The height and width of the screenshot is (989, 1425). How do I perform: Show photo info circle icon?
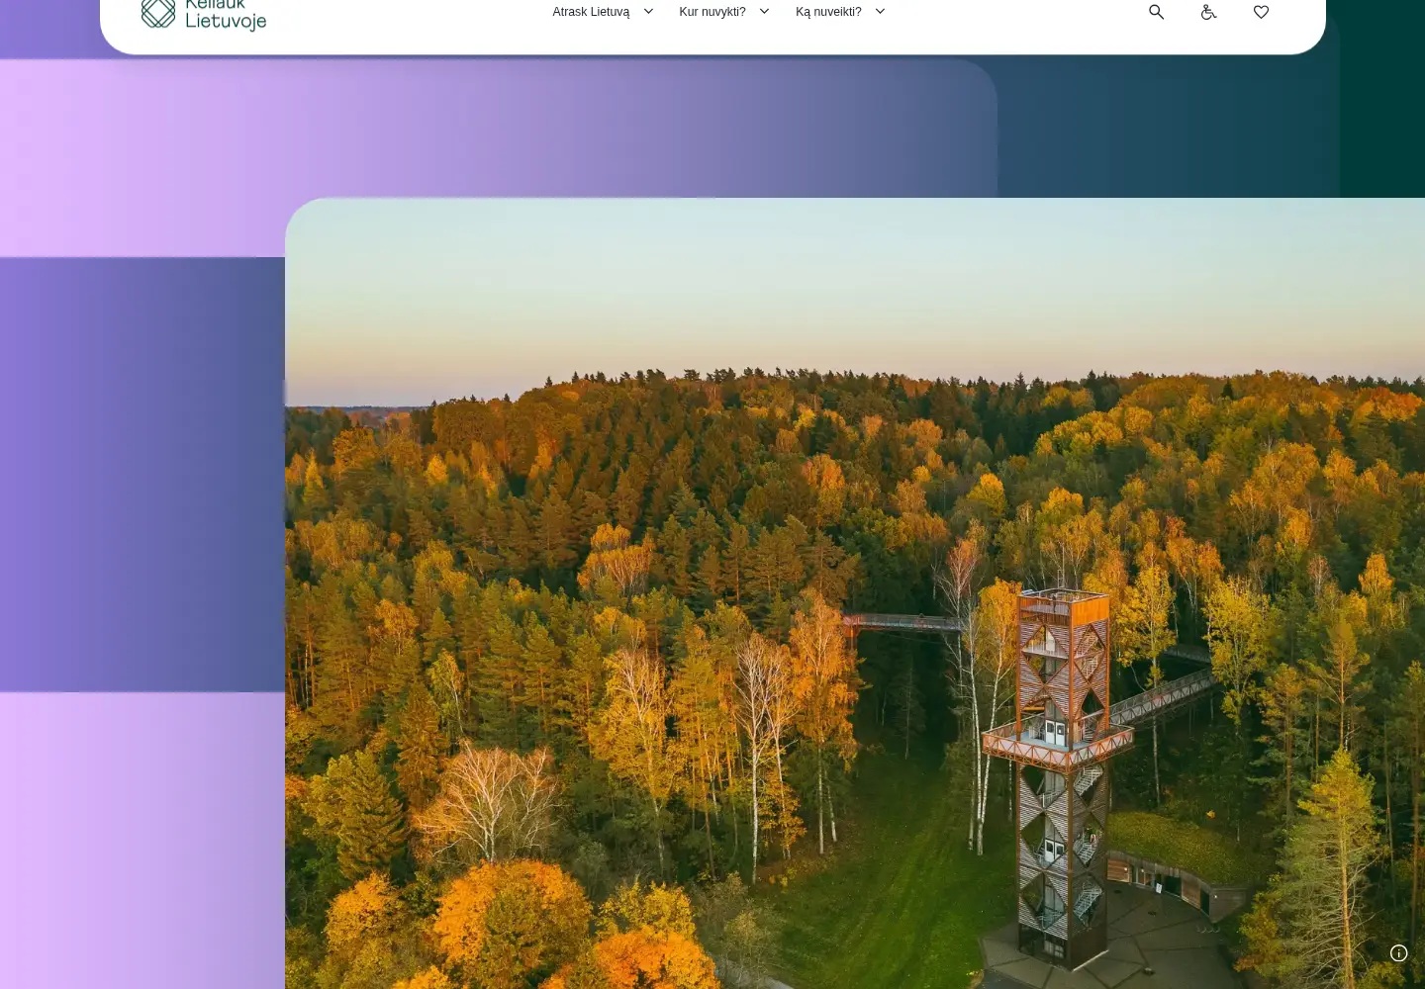click(1398, 953)
